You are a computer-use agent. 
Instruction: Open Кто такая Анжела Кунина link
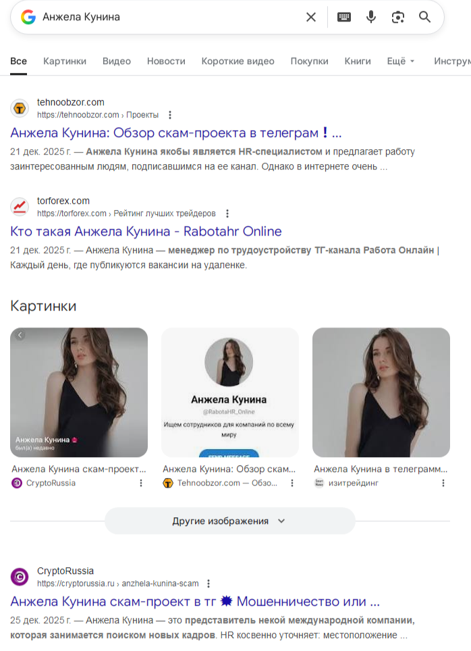[146, 231]
